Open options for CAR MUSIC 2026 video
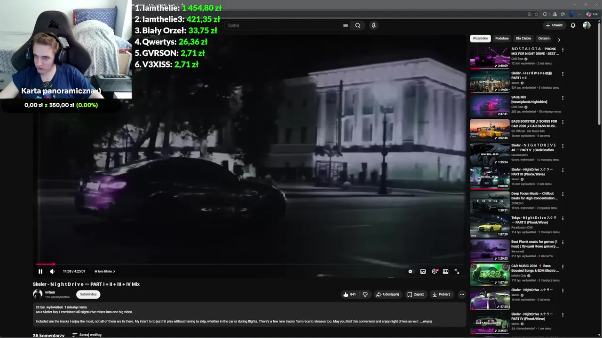Screen dimensions: 602x338 point(562,266)
